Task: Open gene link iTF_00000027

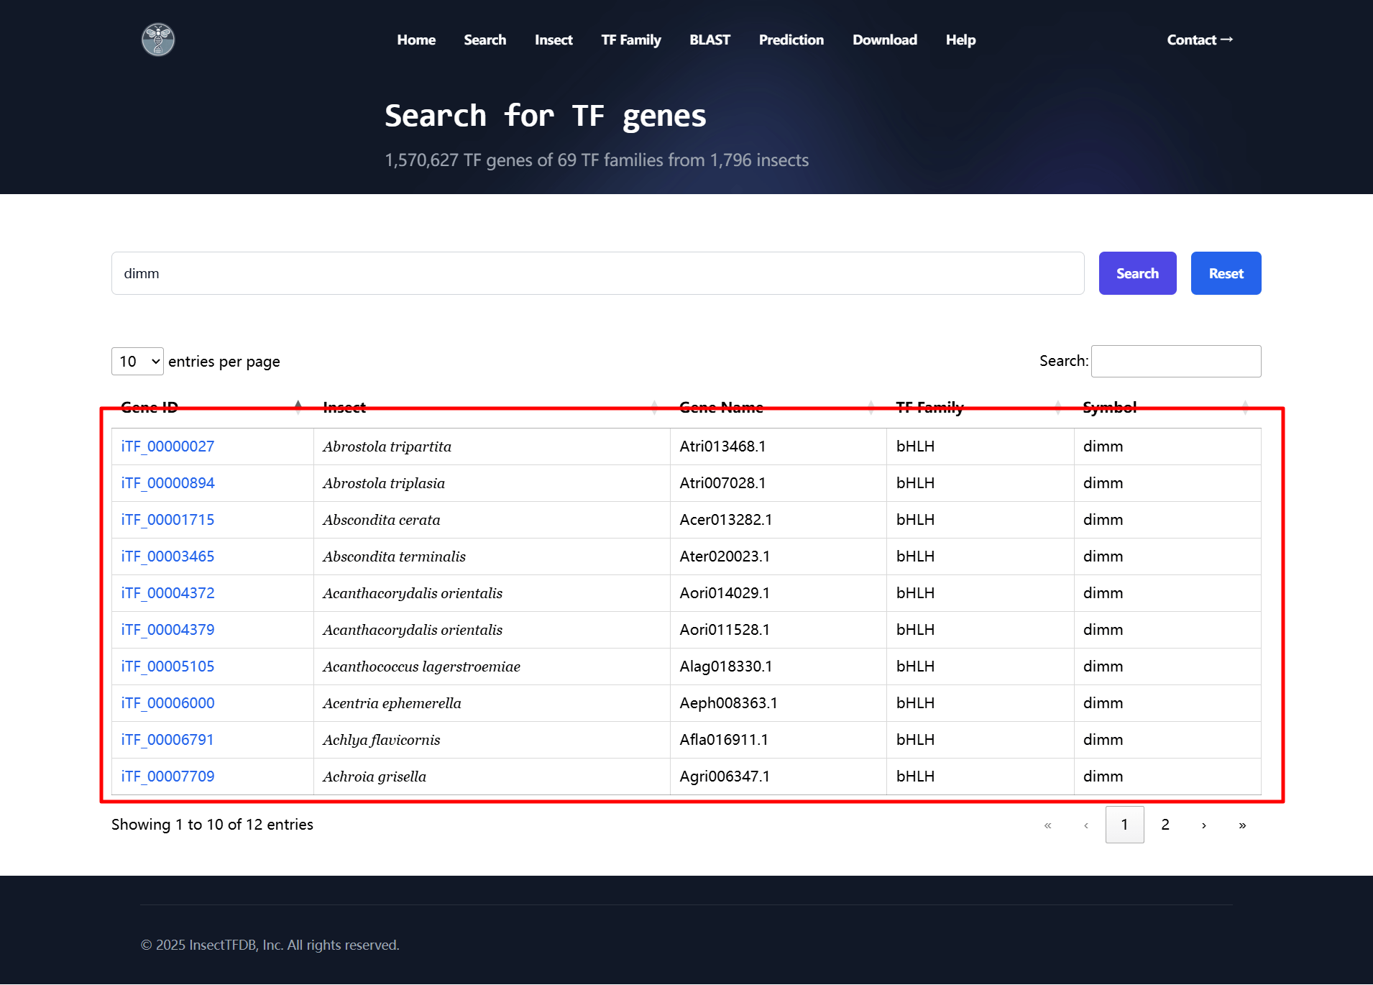Action: tap(167, 446)
